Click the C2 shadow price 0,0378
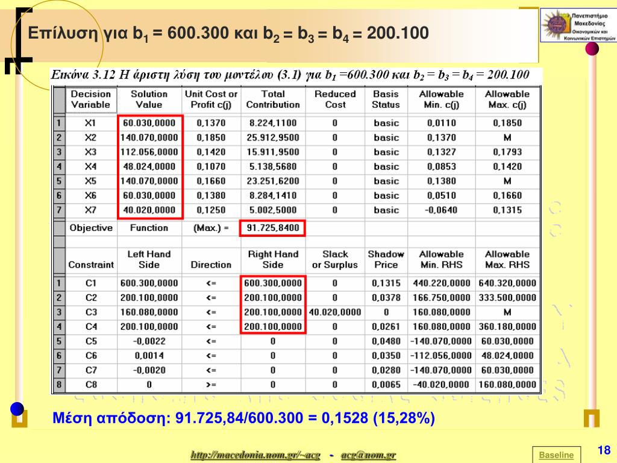The width and height of the screenshot is (617, 463). coord(386,298)
